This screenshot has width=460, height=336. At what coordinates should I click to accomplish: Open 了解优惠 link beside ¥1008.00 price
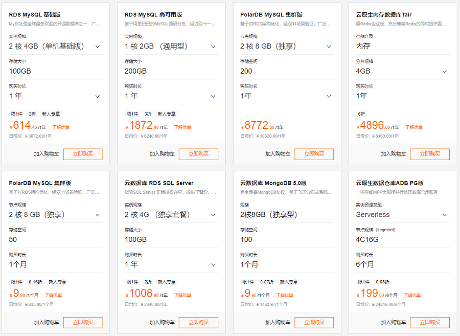(182, 296)
